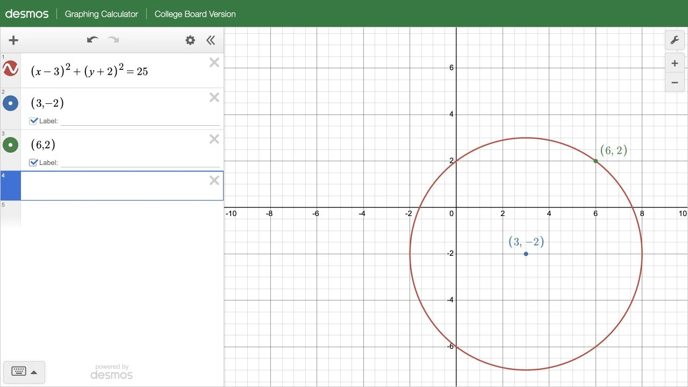This screenshot has width=688, height=387.
Task: Toggle visibility of point (3,-2)
Action: (x=10, y=103)
